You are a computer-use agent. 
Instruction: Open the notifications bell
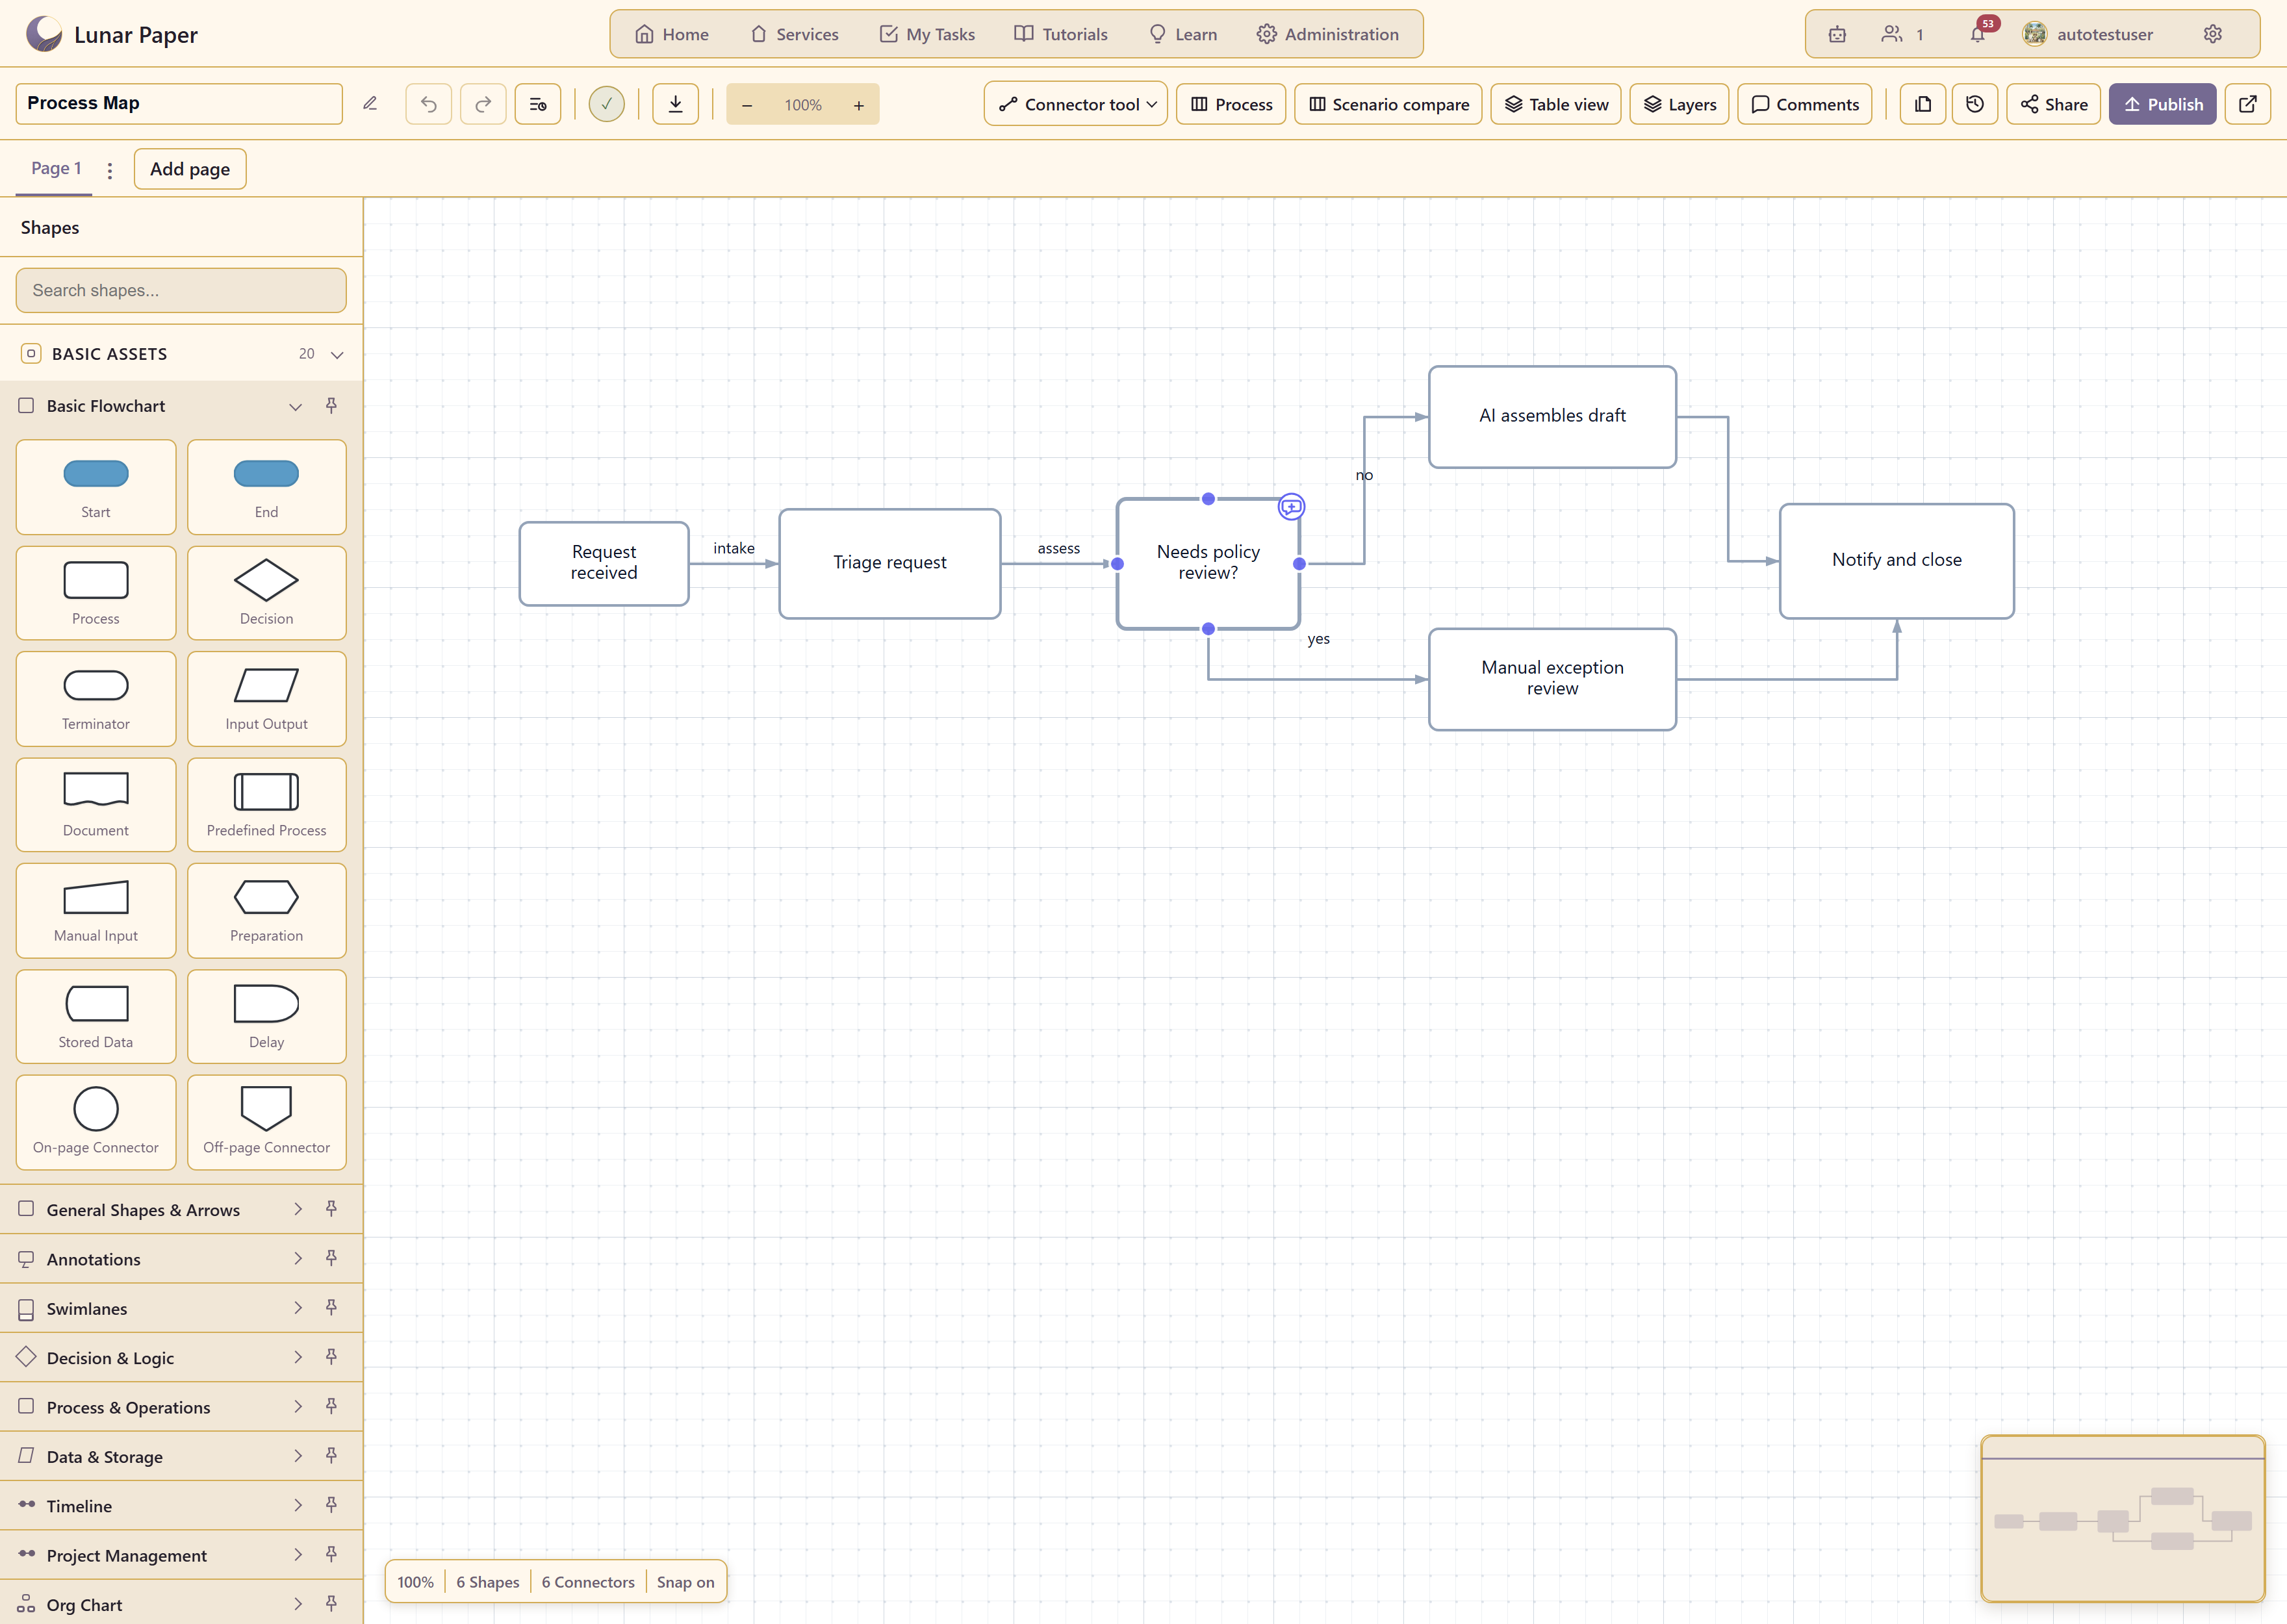pyautogui.click(x=1978, y=34)
